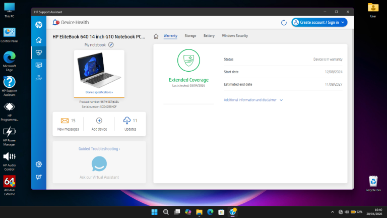This screenshot has height=218, width=387.
Task: Open Control Panel desktop icon
Action: (10, 35)
